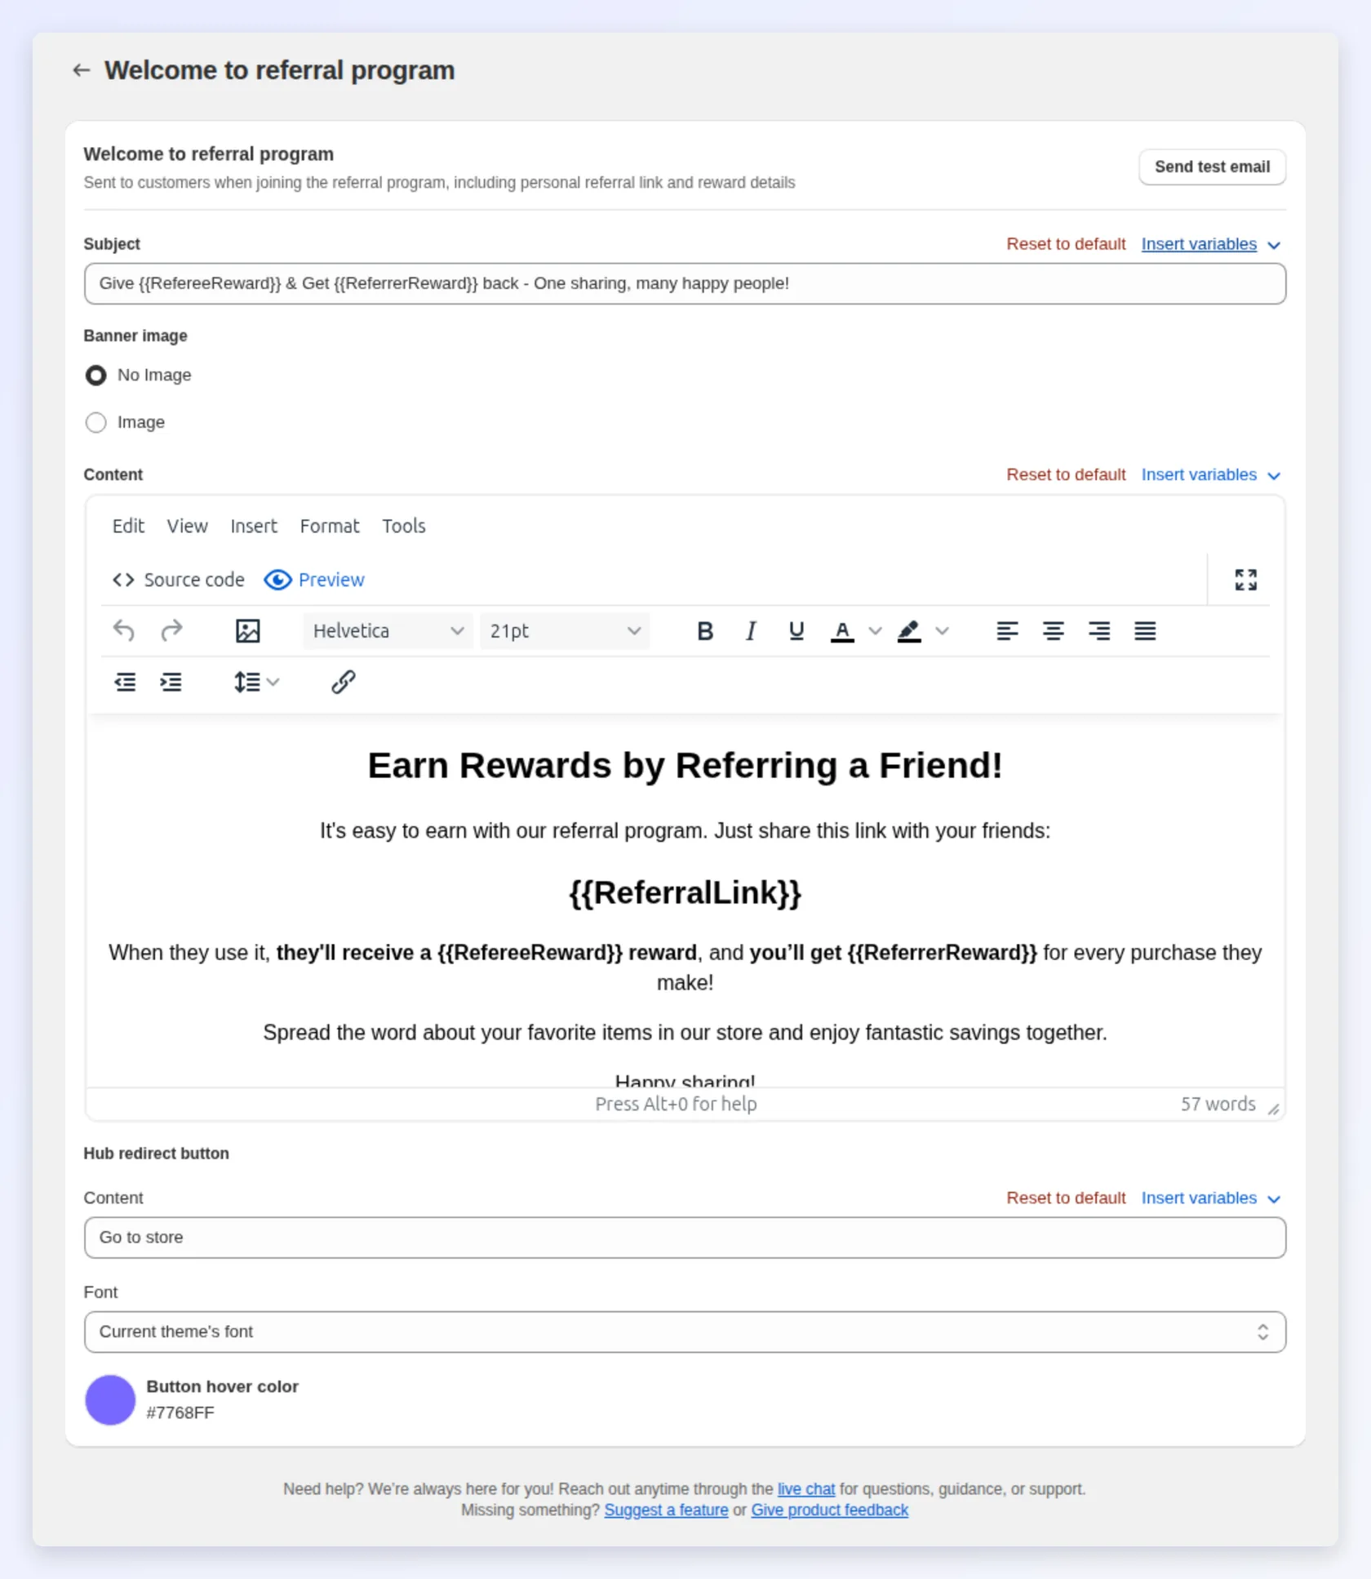Insert an image via the toolbar icon
The width and height of the screenshot is (1371, 1579).
[248, 631]
